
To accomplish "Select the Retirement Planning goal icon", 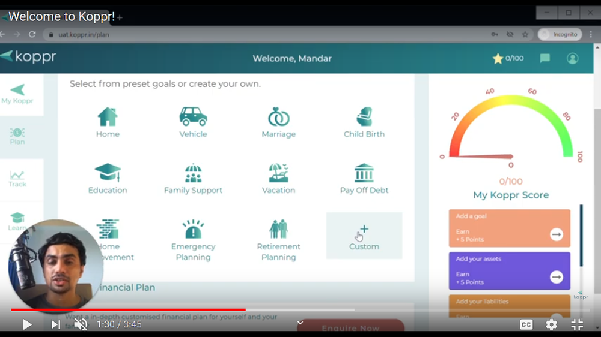I will click(x=279, y=228).
